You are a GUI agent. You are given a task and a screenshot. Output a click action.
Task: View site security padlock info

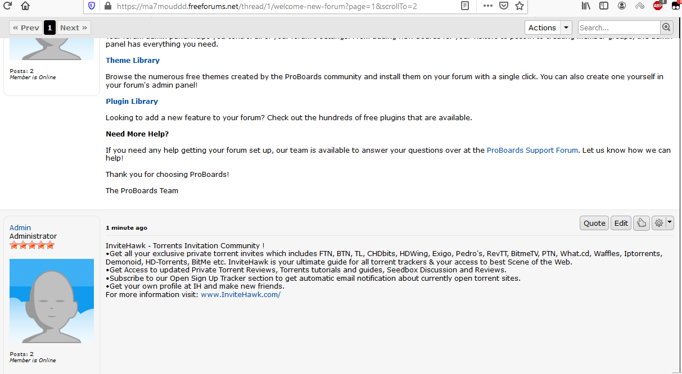coord(107,6)
